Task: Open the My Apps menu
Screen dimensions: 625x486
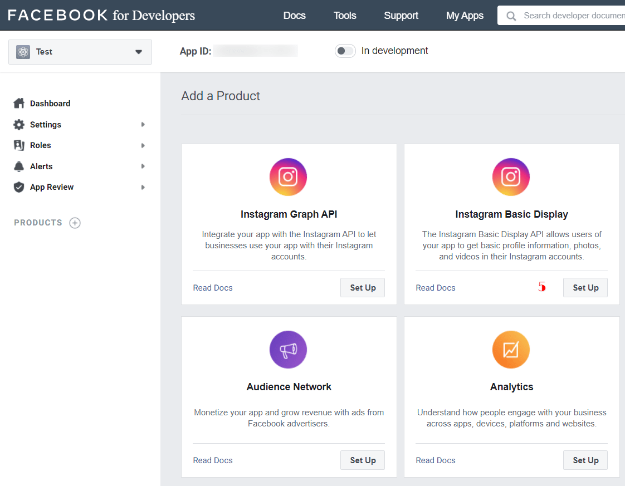Action: pos(465,16)
